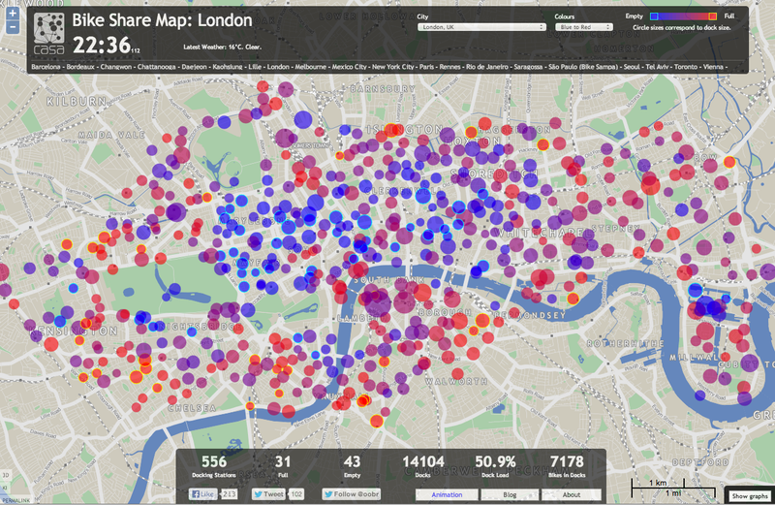The image size is (775, 505).
Task: Click the Show graphs button
Action: pyautogui.click(x=750, y=496)
